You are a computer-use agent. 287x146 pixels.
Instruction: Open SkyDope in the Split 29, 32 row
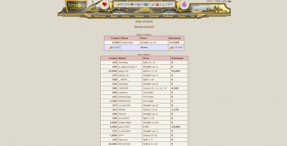tap(123, 62)
